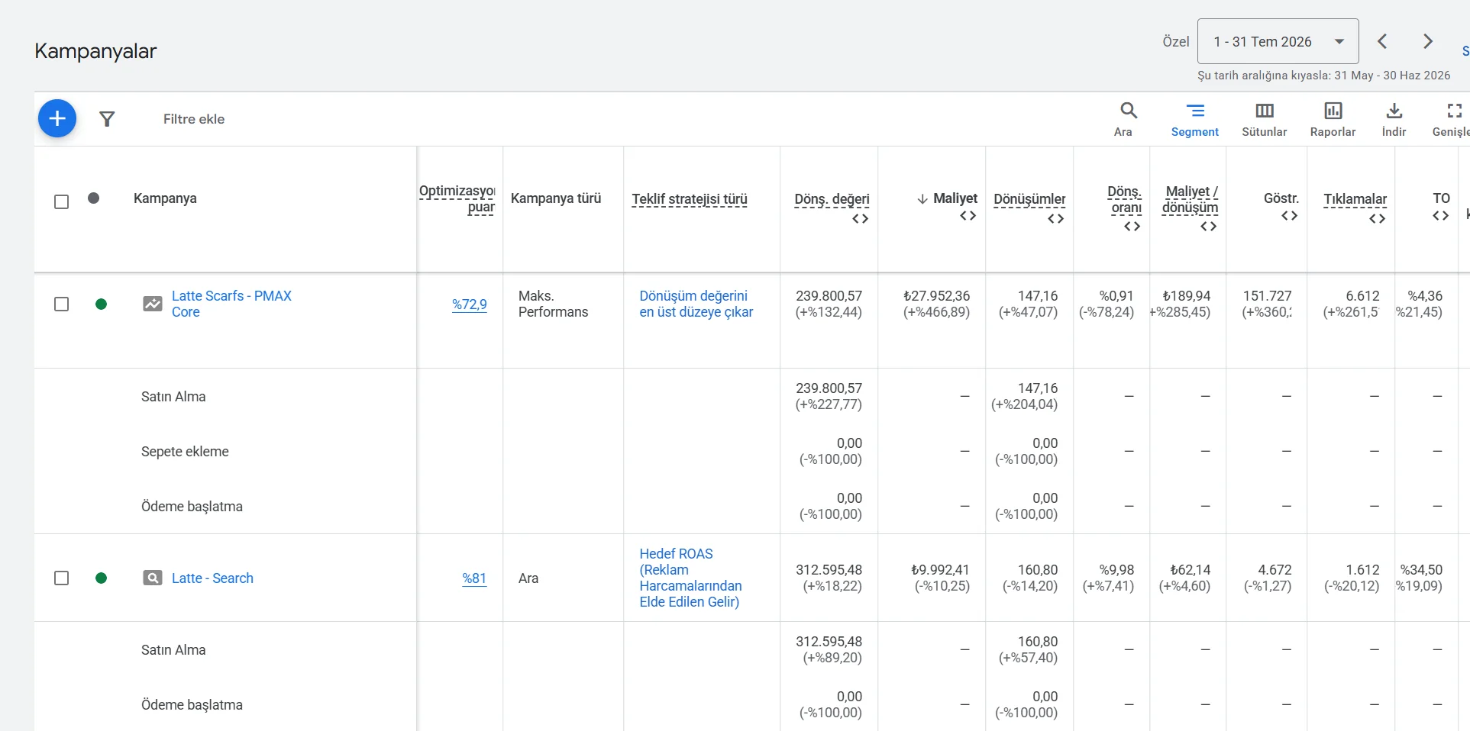The width and height of the screenshot is (1470, 731).
Task: Sort by Maliyet / dönüşüm header
Action: [1190, 199]
